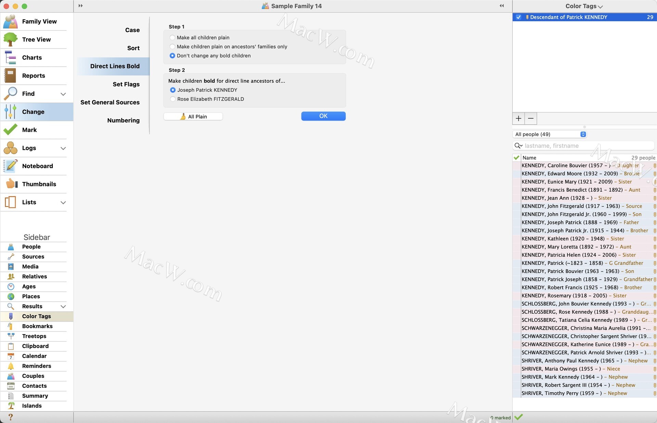Expand the Logs submenu chevron
Viewport: 657px width, 423px height.
[63, 148]
